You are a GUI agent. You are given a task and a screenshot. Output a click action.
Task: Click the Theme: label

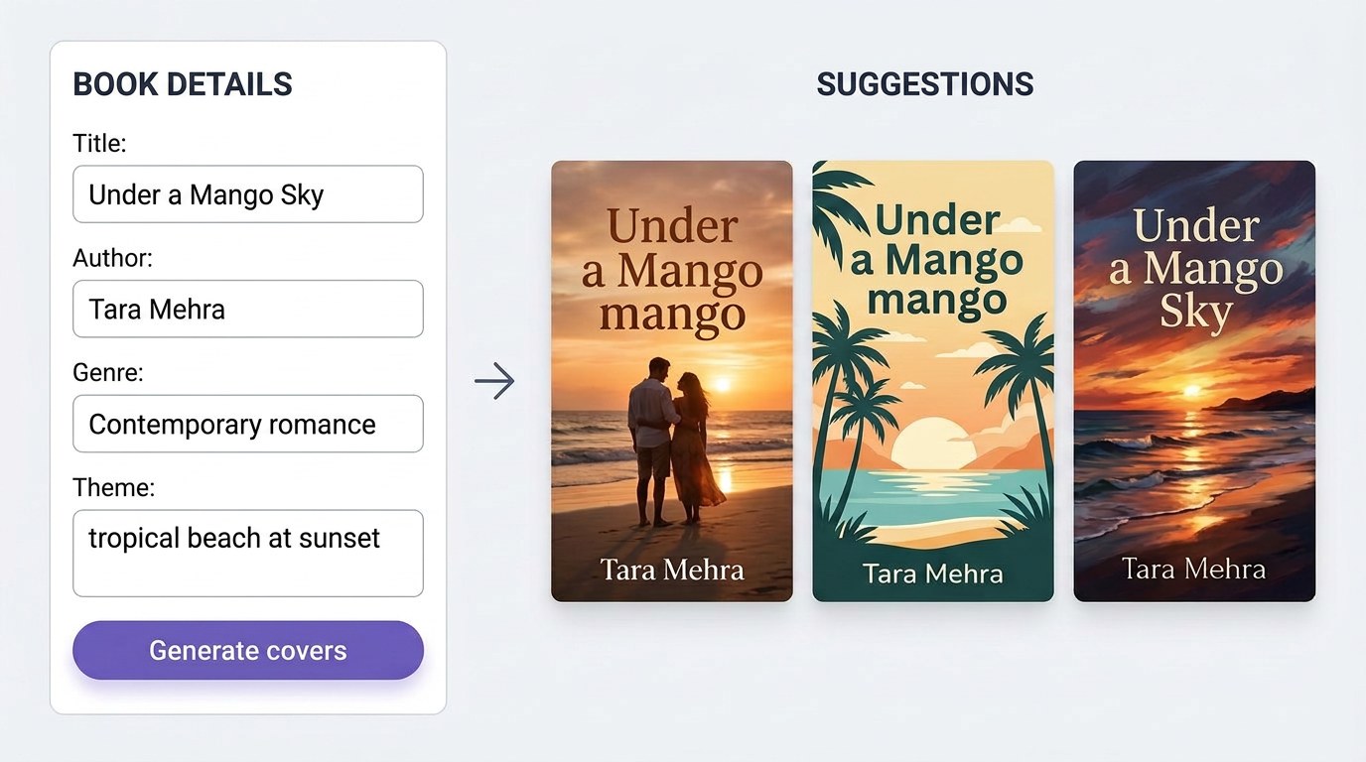[x=113, y=487]
